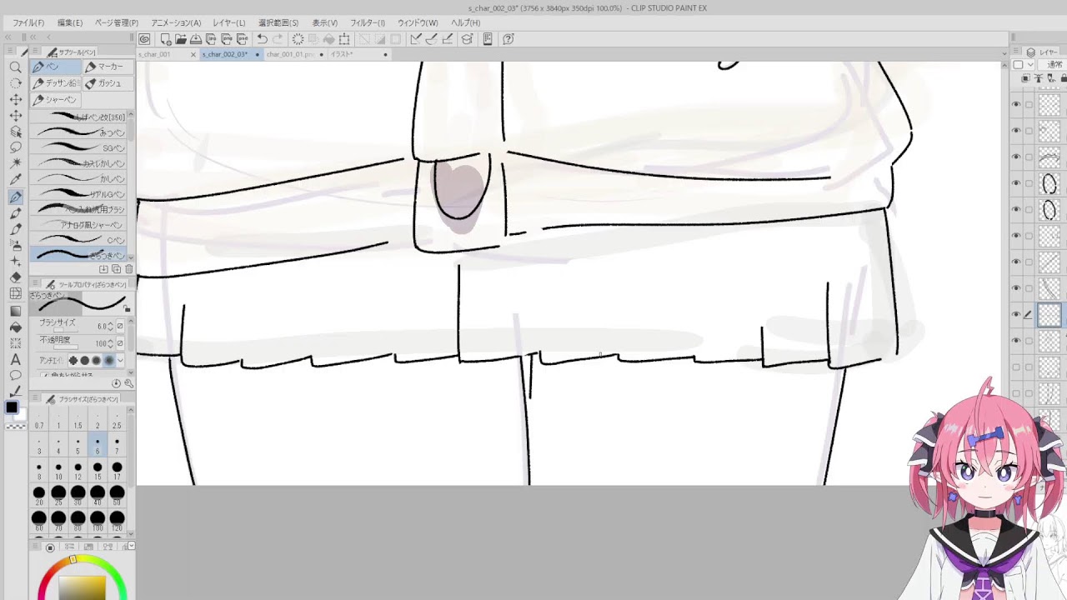
Task: Toggle brush size pressure dynamics button
Action: coord(120,327)
